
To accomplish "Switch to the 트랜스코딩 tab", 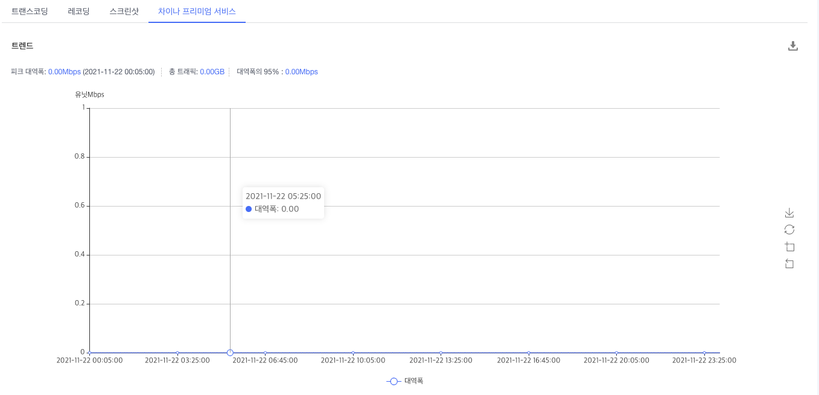I will [x=30, y=11].
